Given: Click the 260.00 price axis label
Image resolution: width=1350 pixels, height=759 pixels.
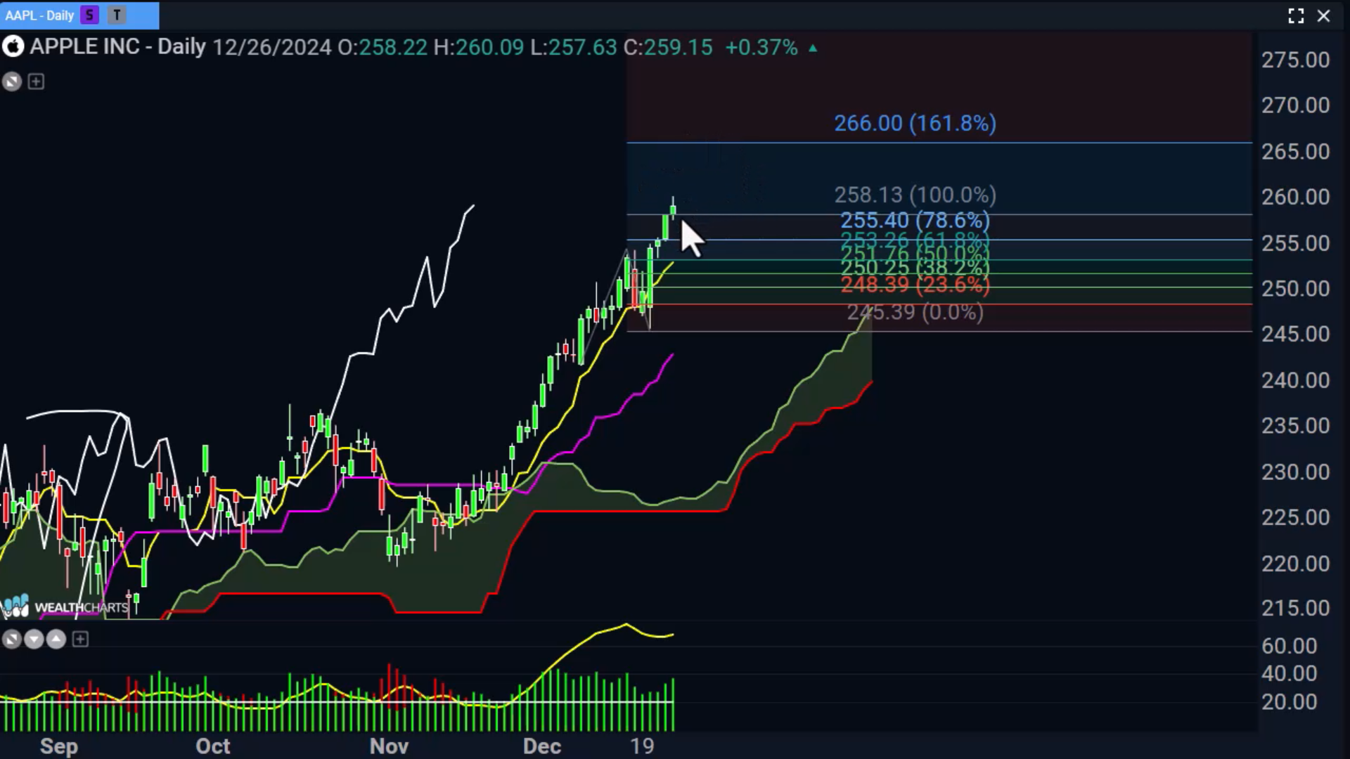Looking at the screenshot, I should click(1295, 197).
